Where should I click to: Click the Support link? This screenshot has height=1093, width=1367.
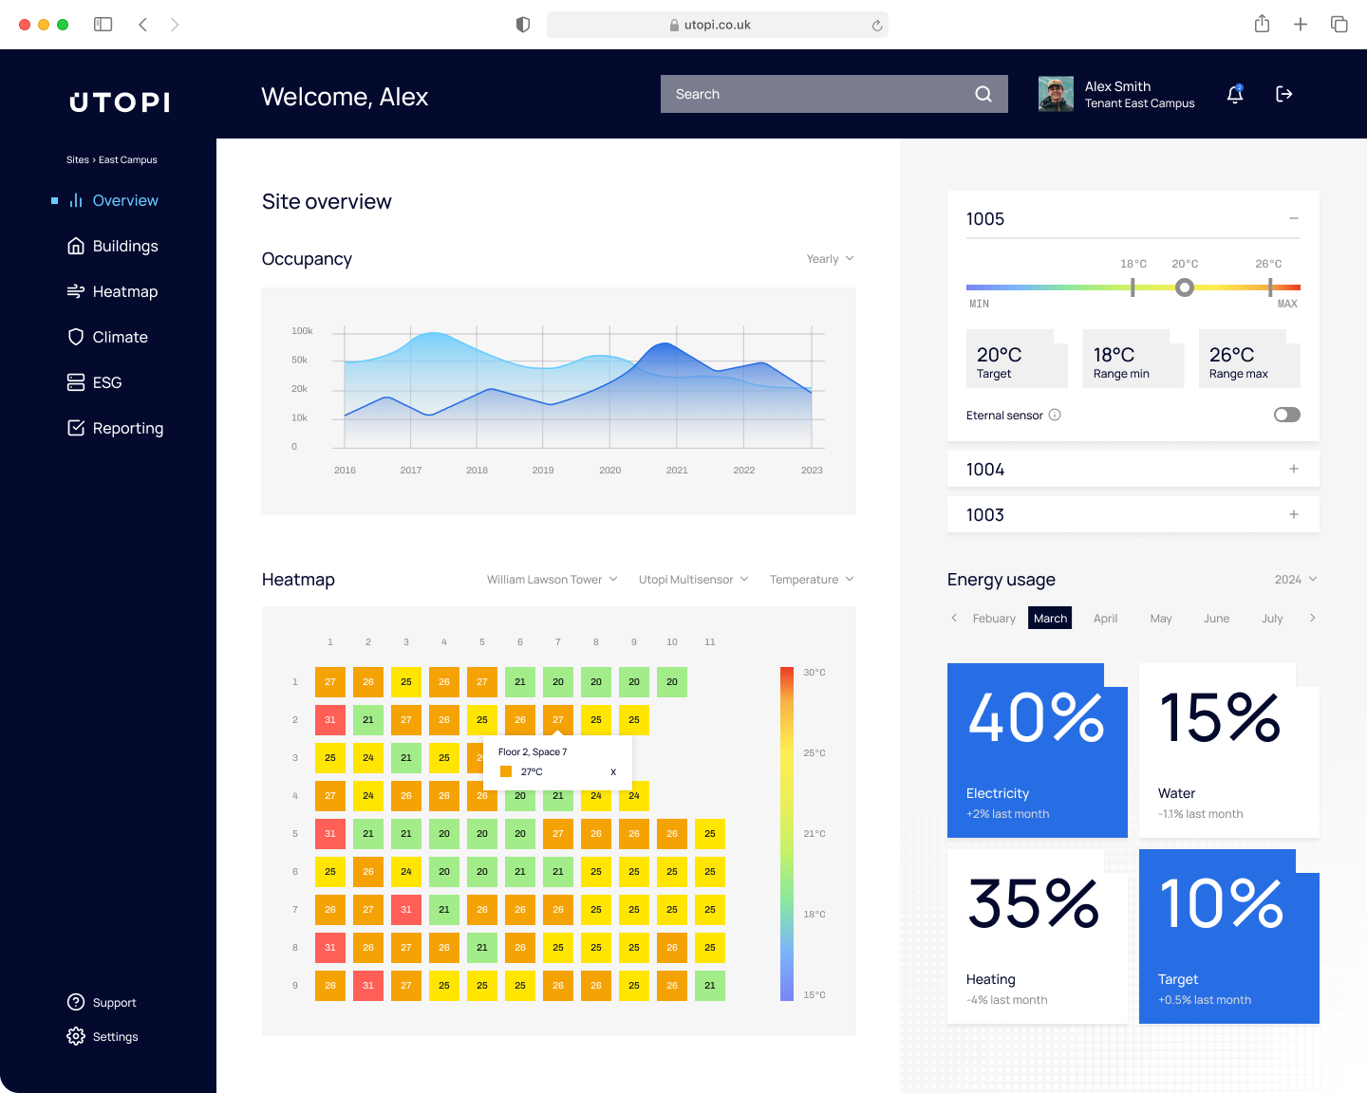pos(115,1002)
